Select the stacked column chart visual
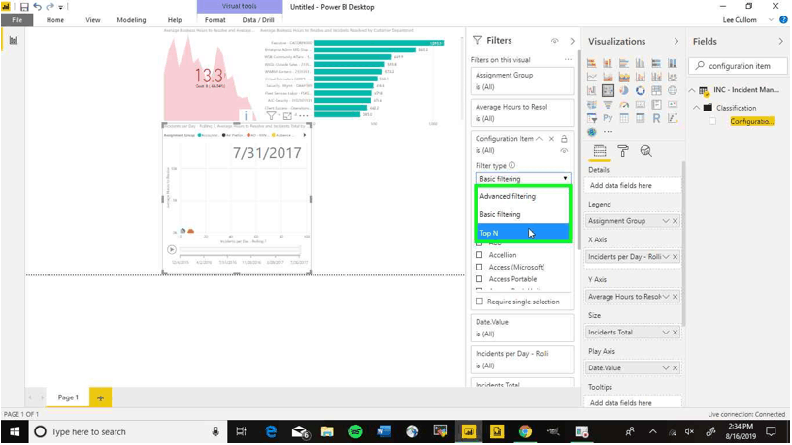This screenshot has width=792, height=445. pos(608,63)
